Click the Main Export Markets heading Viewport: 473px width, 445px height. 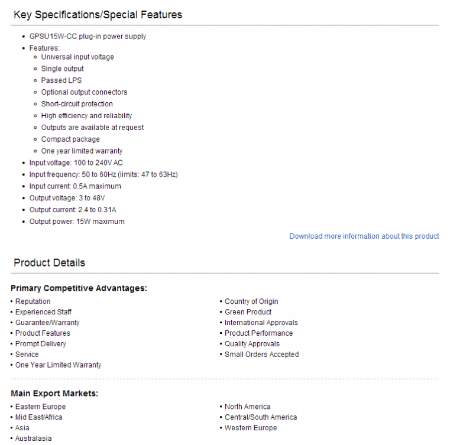(x=54, y=394)
